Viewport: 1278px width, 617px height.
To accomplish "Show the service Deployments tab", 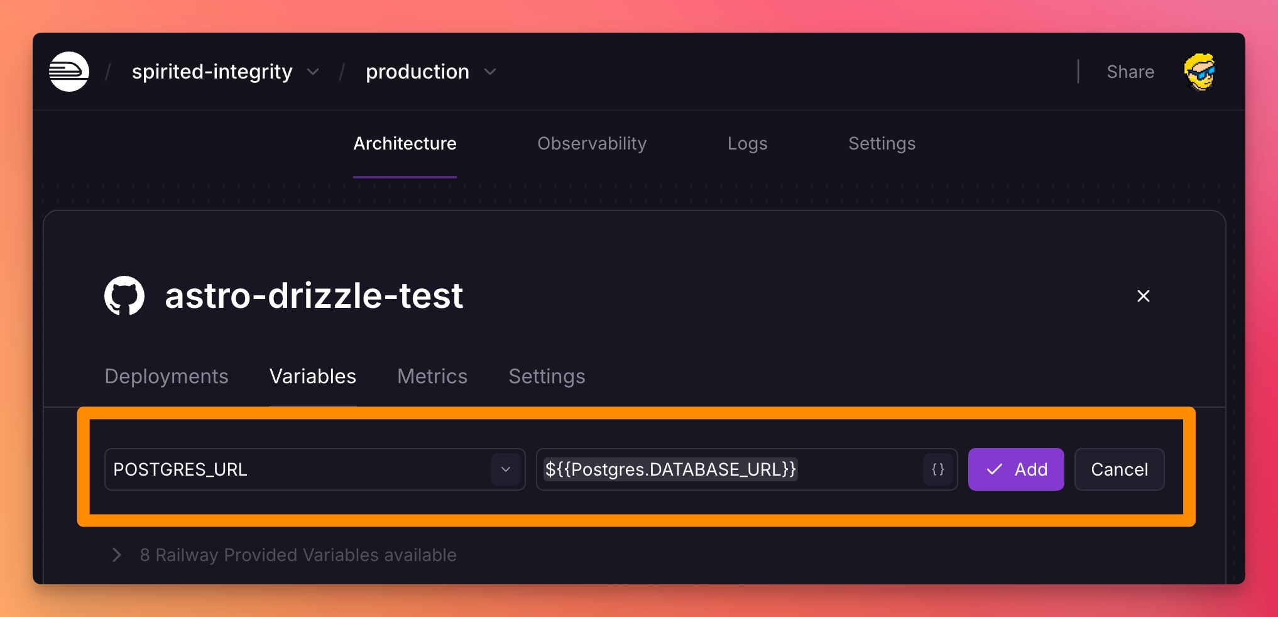I will click(167, 376).
